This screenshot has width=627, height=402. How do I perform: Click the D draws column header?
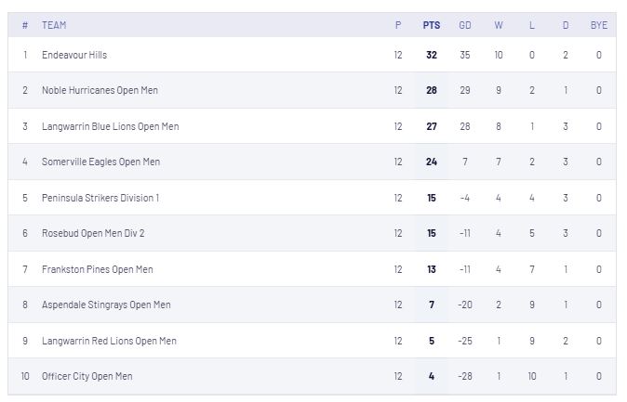pyautogui.click(x=566, y=25)
